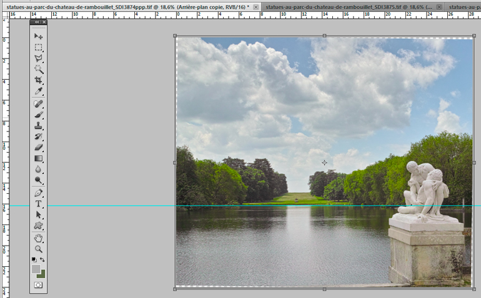This screenshot has width=481, height=298.
Task: Select the History Brush tool
Action: point(38,137)
